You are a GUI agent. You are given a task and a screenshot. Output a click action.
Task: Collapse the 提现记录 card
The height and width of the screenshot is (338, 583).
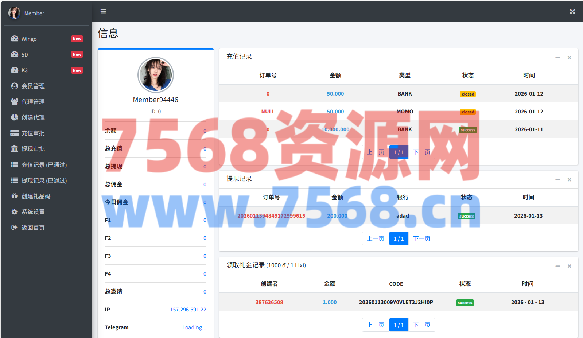click(x=557, y=180)
